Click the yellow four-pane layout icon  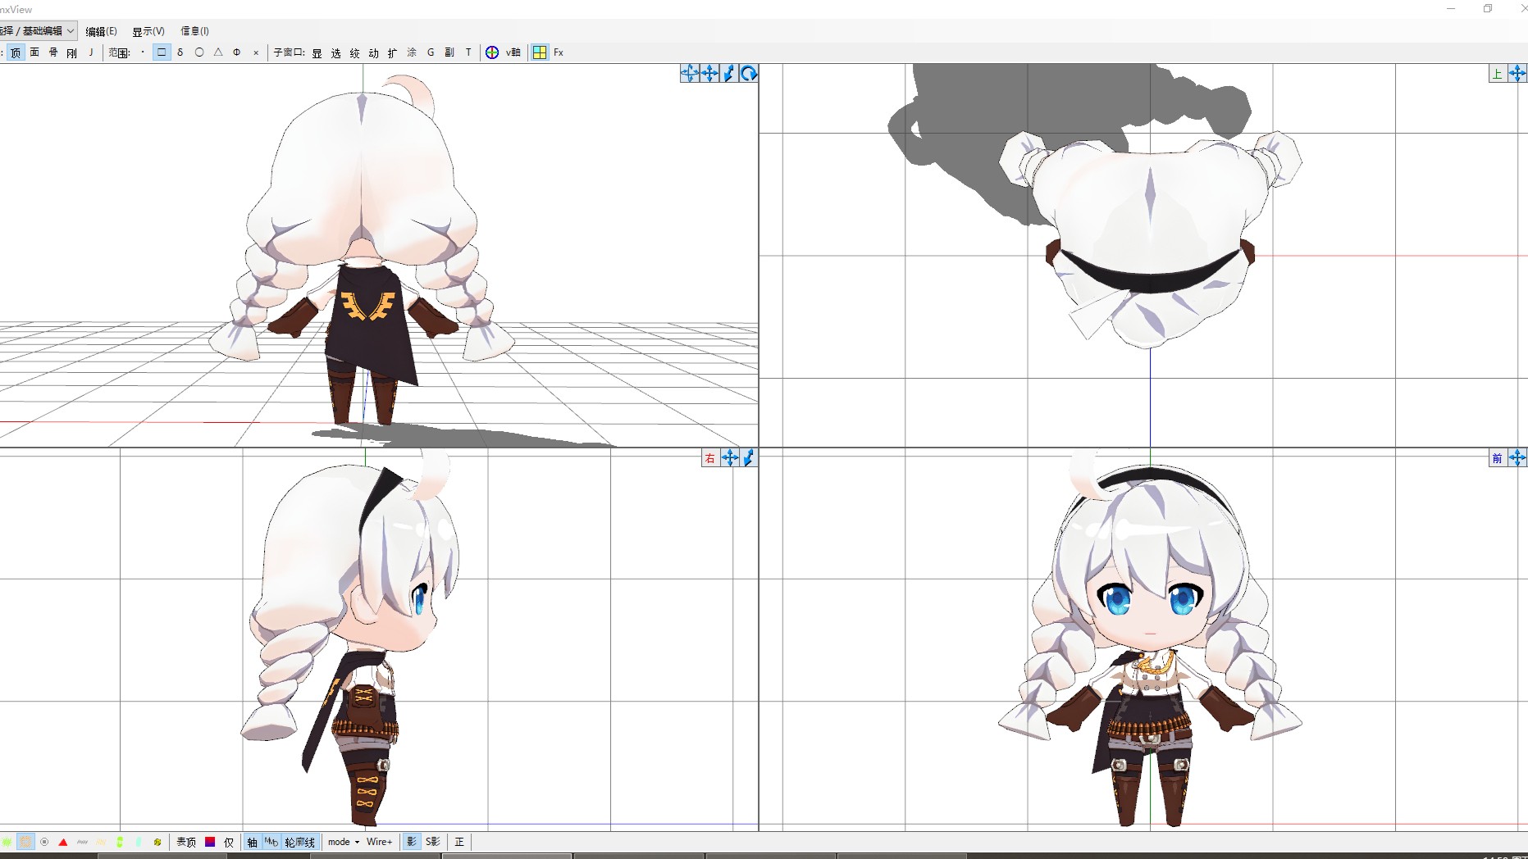tap(540, 52)
